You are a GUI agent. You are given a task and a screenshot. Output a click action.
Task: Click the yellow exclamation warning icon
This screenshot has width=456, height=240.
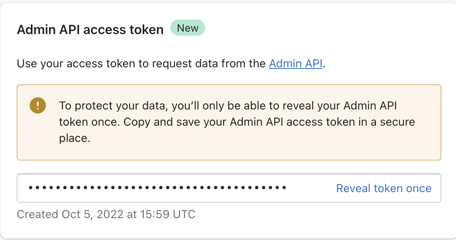(38, 106)
